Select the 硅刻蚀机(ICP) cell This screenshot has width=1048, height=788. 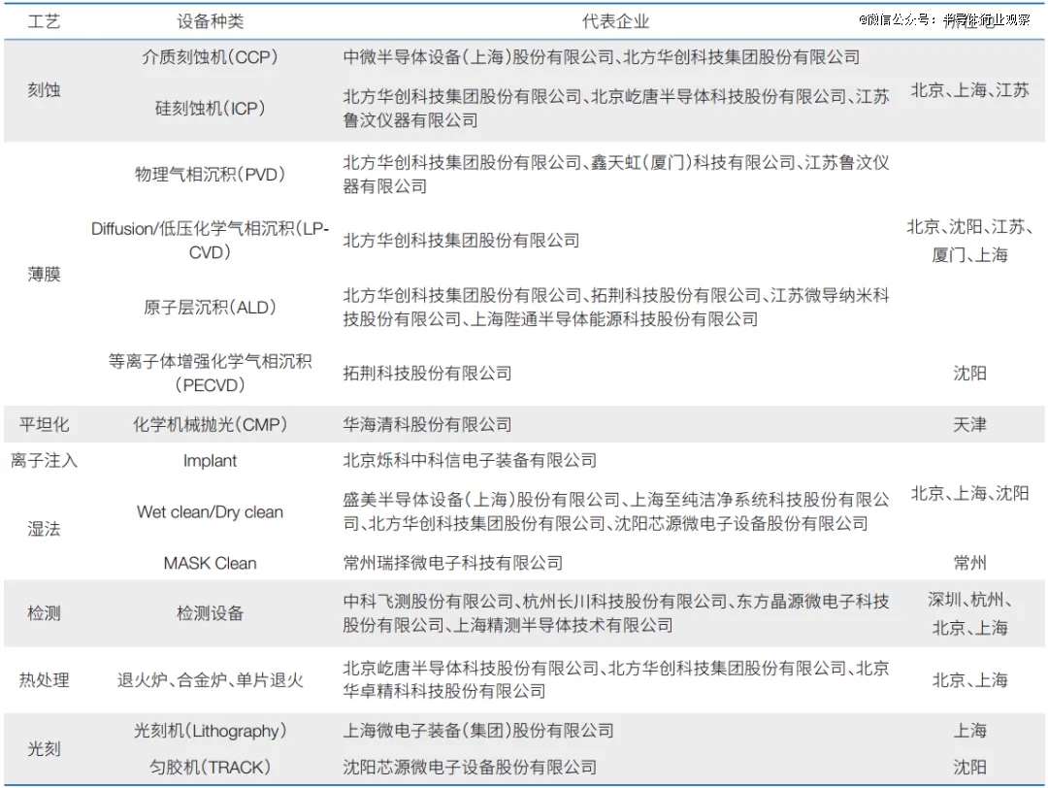coord(210,108)
